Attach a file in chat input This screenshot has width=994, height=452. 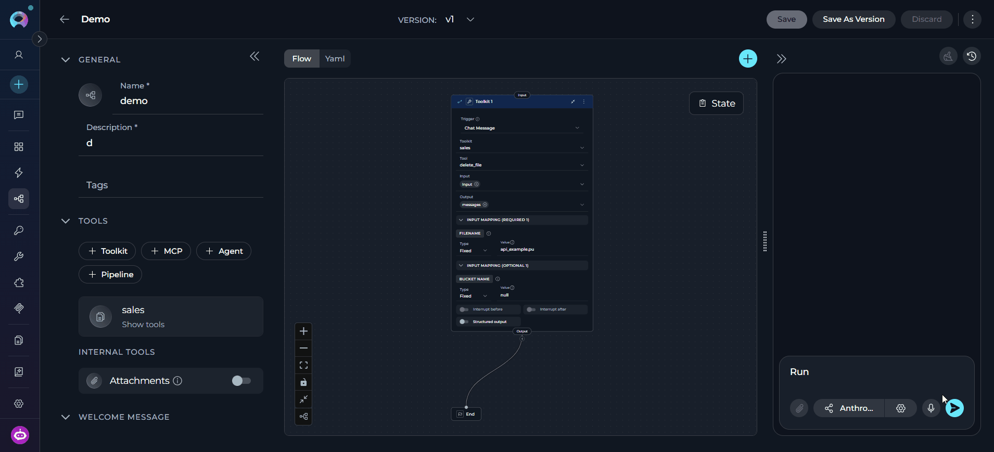799,408
